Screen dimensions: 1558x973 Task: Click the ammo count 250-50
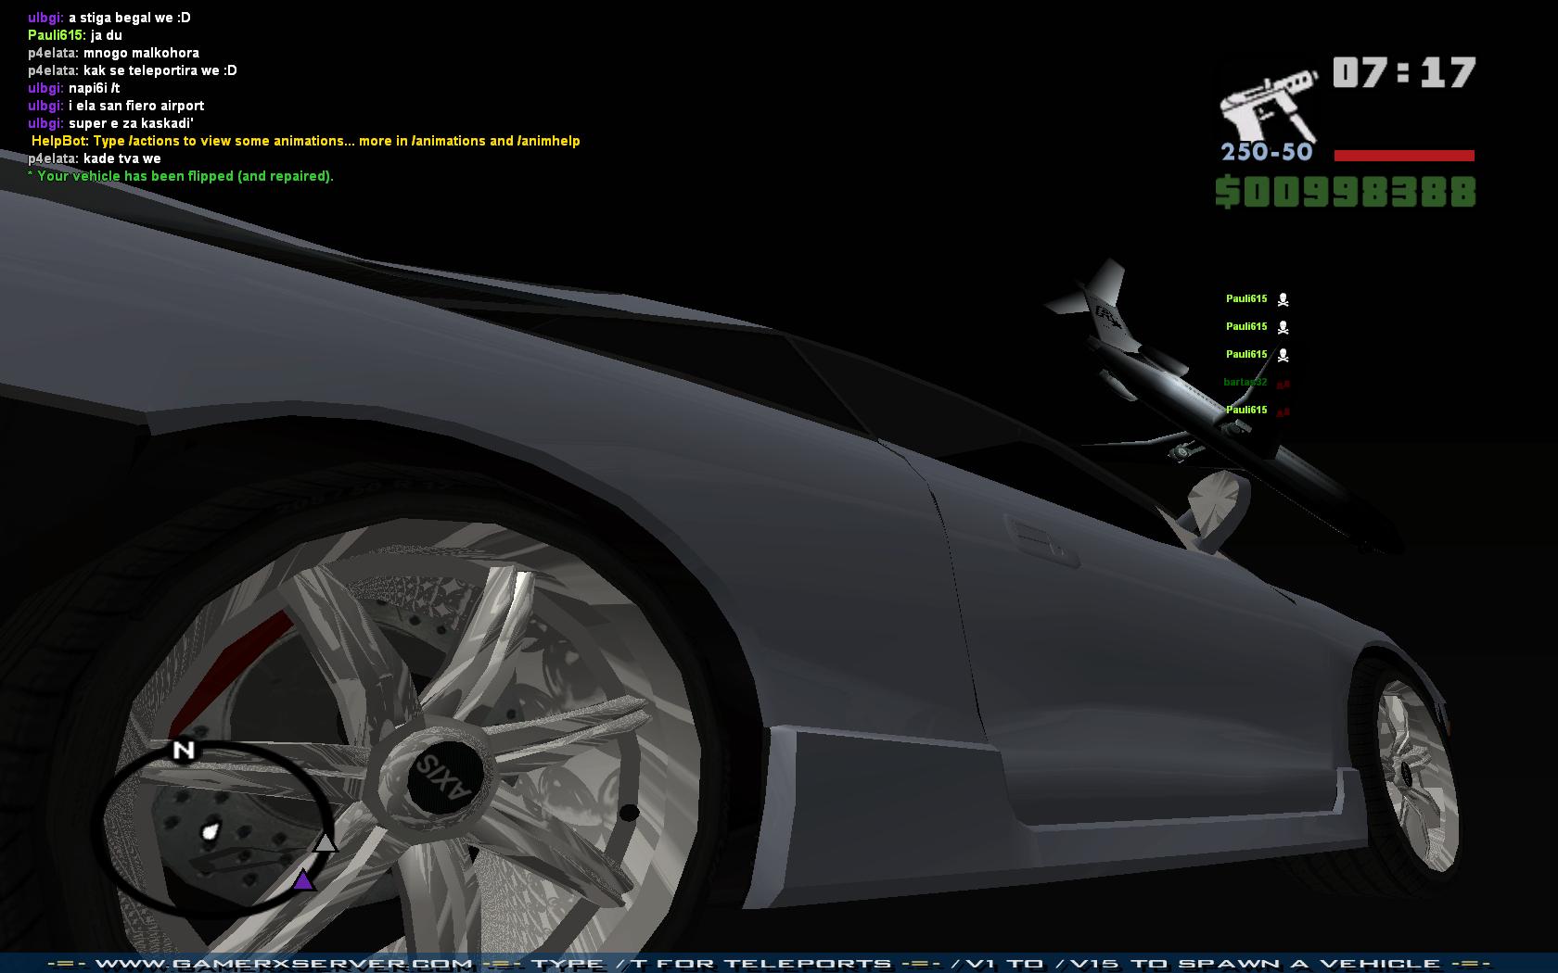click(1267, 152)
